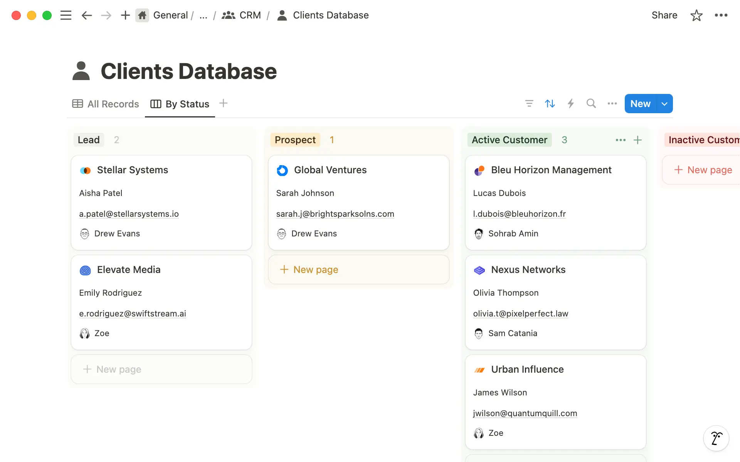740x462 pixels.
Task: Open sort options with the sort icon
Action: point(550,103)
